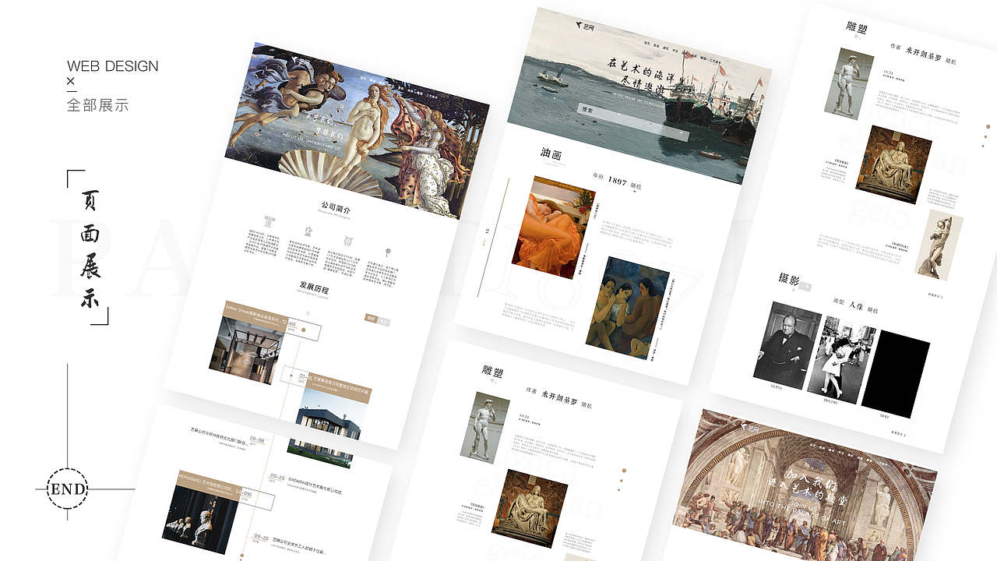Open the Flaming June sleeping woman painting

pyautogui.click(x=553, y=227)
